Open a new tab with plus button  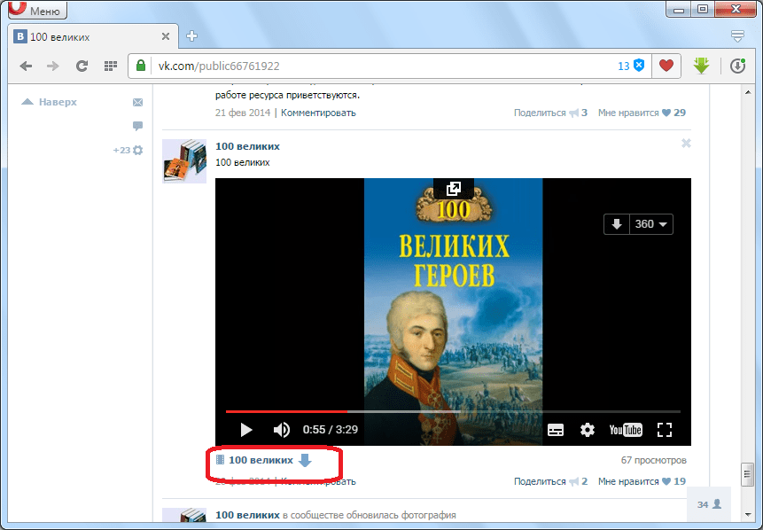[191, 36]
